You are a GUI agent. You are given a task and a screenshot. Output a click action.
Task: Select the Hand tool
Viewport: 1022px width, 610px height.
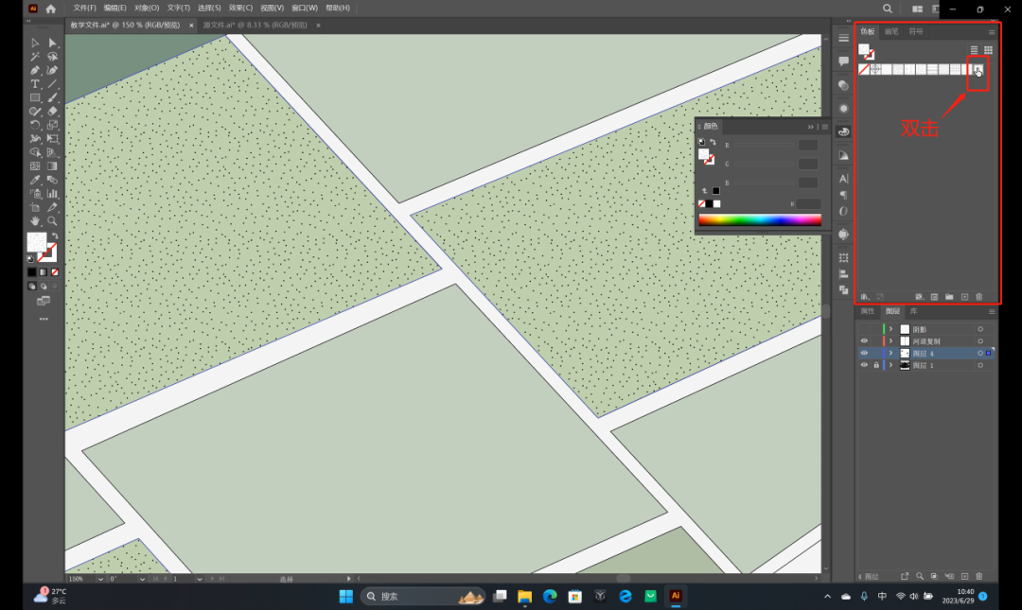pos(35,221)
